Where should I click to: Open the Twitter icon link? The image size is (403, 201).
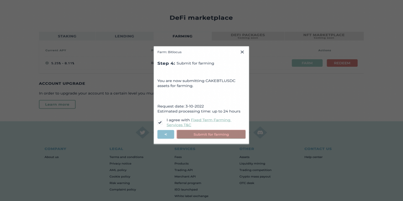(142, 133)
